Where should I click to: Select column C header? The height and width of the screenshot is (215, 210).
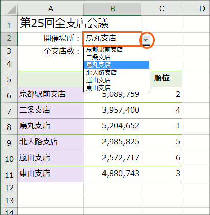coord(162,8)
